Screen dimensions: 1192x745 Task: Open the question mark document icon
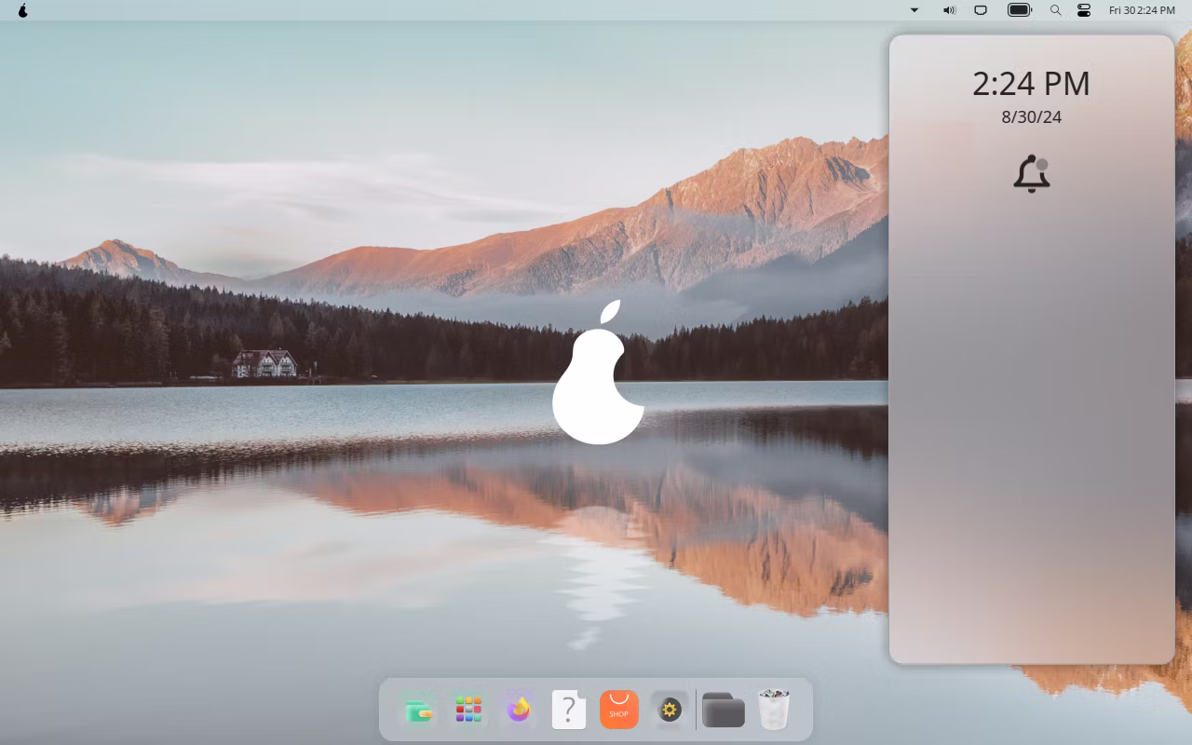pos(569,711)
